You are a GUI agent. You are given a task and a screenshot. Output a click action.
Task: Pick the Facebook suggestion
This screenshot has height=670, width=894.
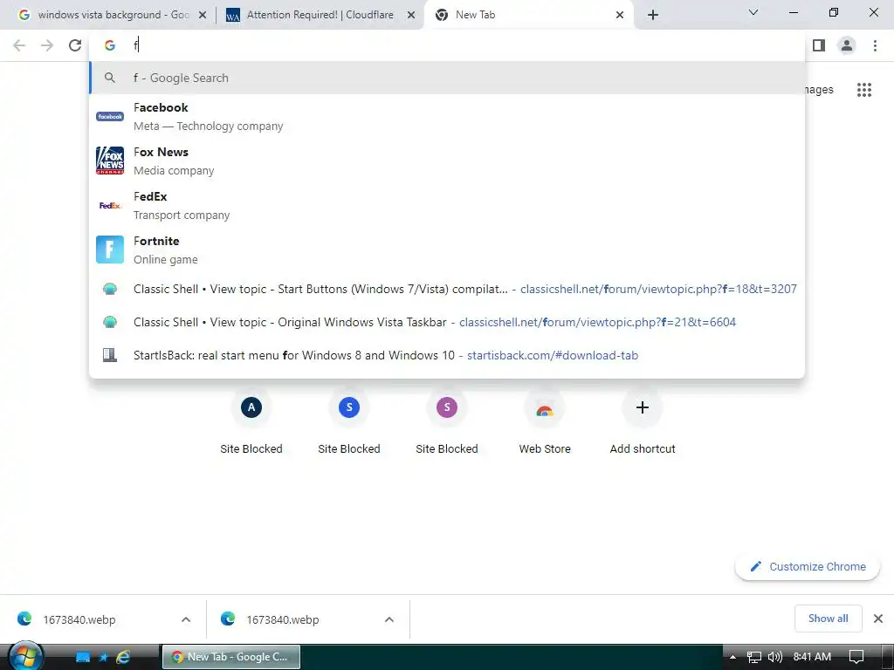point(447,116)
